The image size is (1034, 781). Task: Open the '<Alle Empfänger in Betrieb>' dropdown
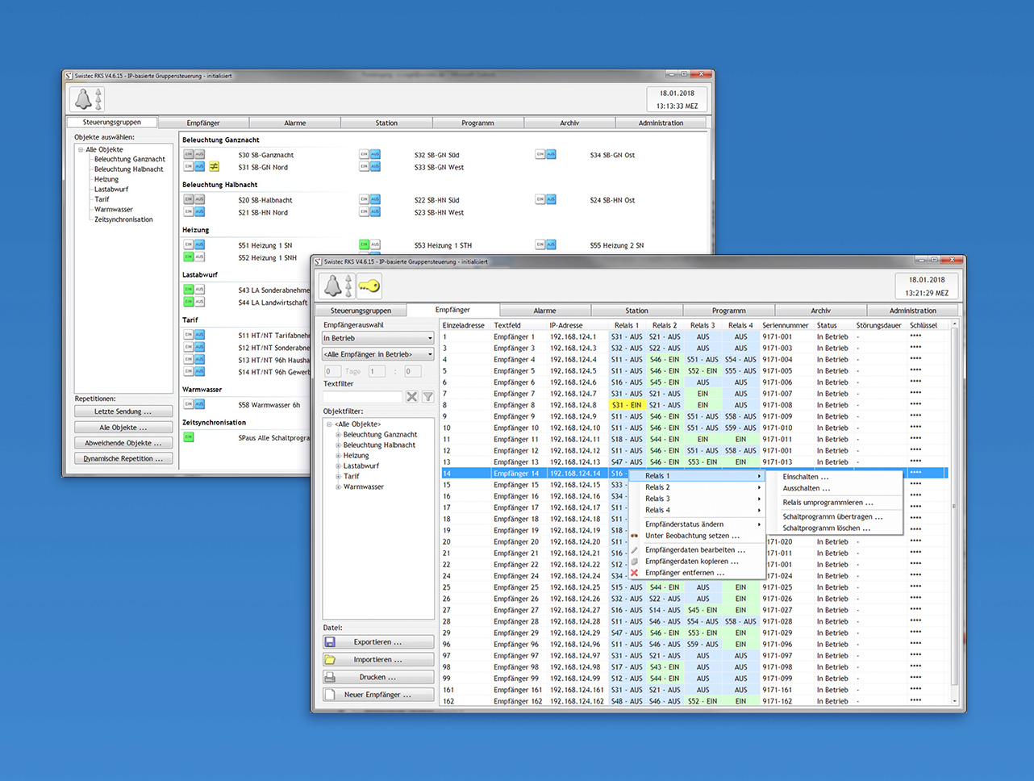377,354
